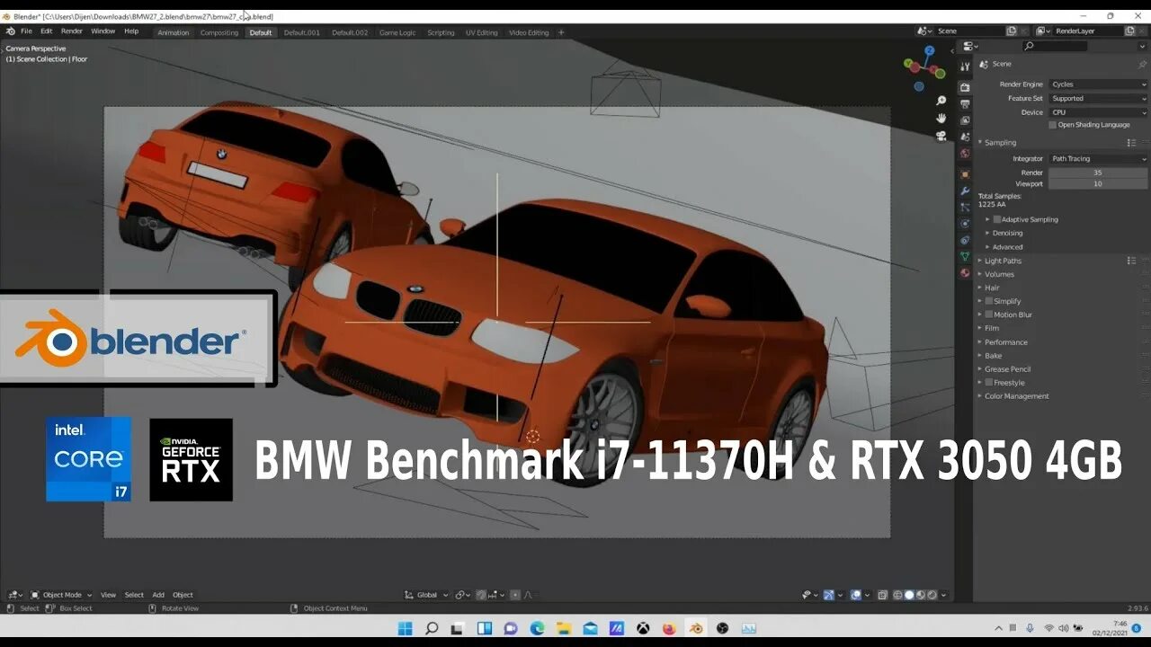Open File Explorer from the taskbar
The image size is (1151, 647).
tap(564, 628)
